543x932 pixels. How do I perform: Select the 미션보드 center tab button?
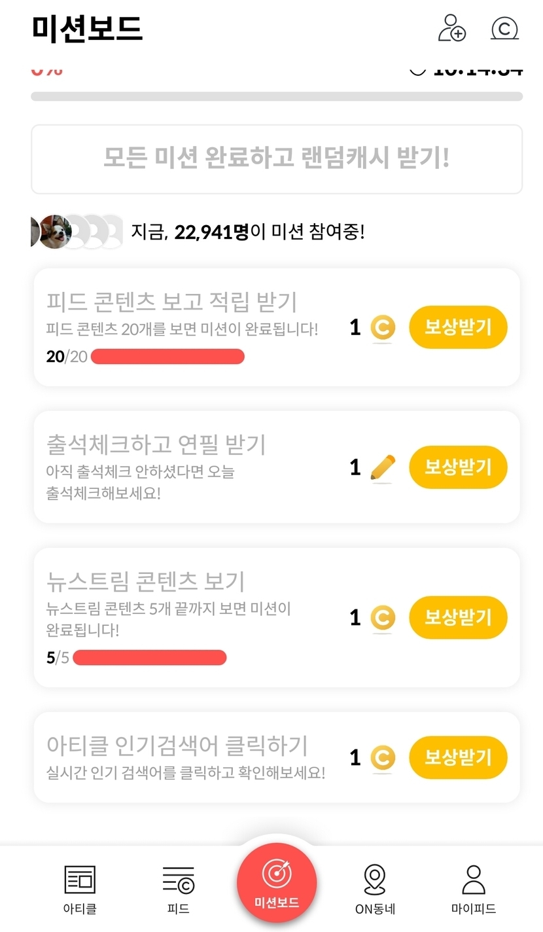click(x=277, y=883)
